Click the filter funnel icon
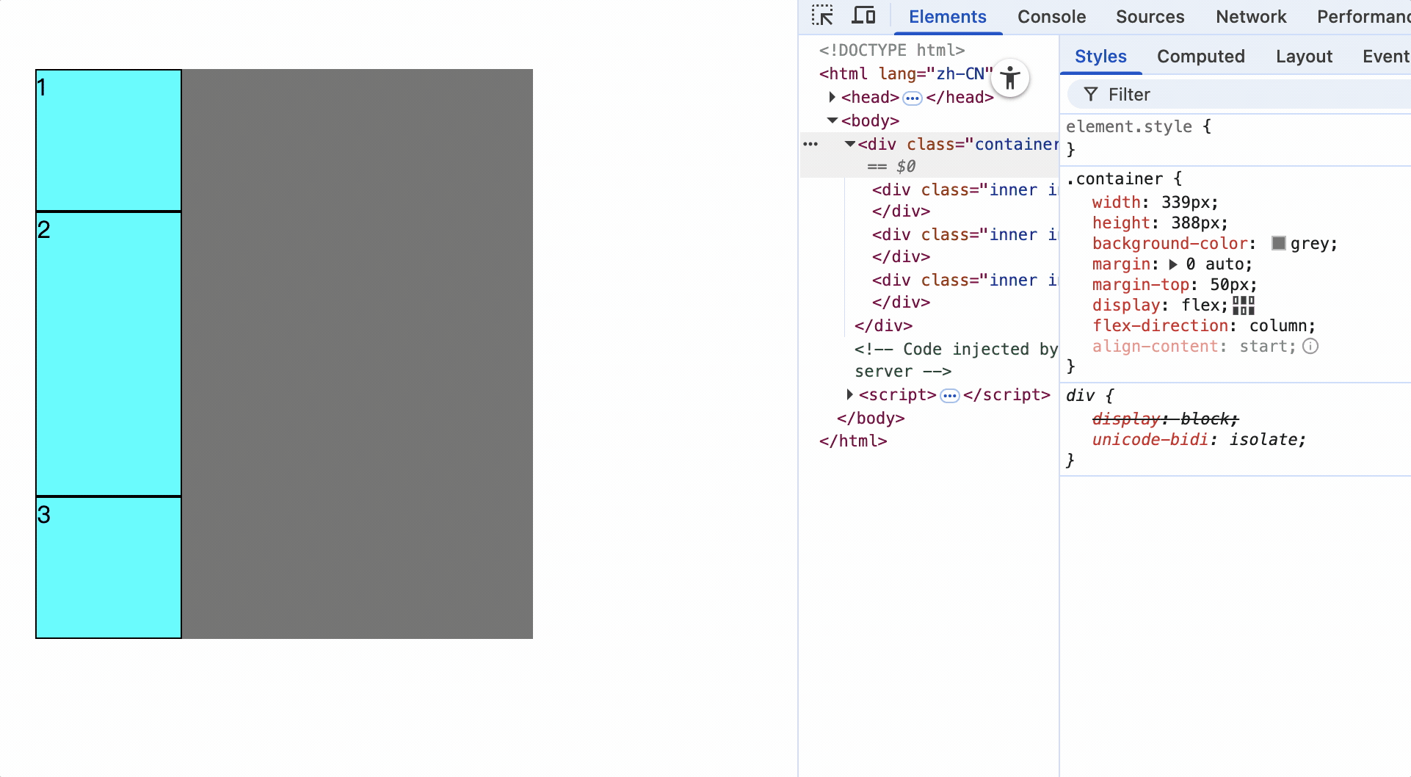 1091,95
